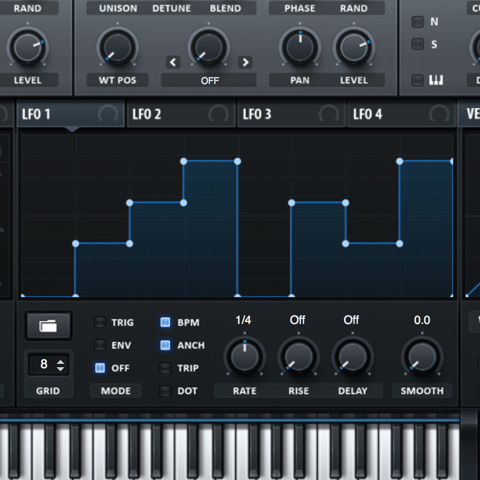Viewport: 480px width, 480px height.
Task: Enable the DOT dotted checkbox
Action: (165, 391)
